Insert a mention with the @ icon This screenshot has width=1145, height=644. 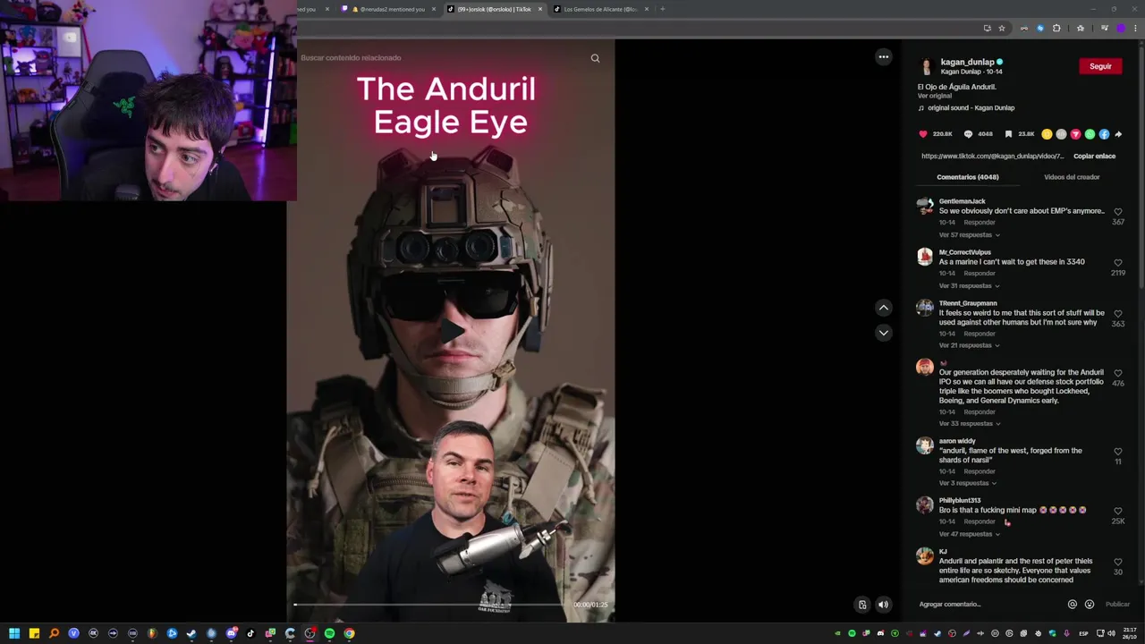(x=1072, y=604)
